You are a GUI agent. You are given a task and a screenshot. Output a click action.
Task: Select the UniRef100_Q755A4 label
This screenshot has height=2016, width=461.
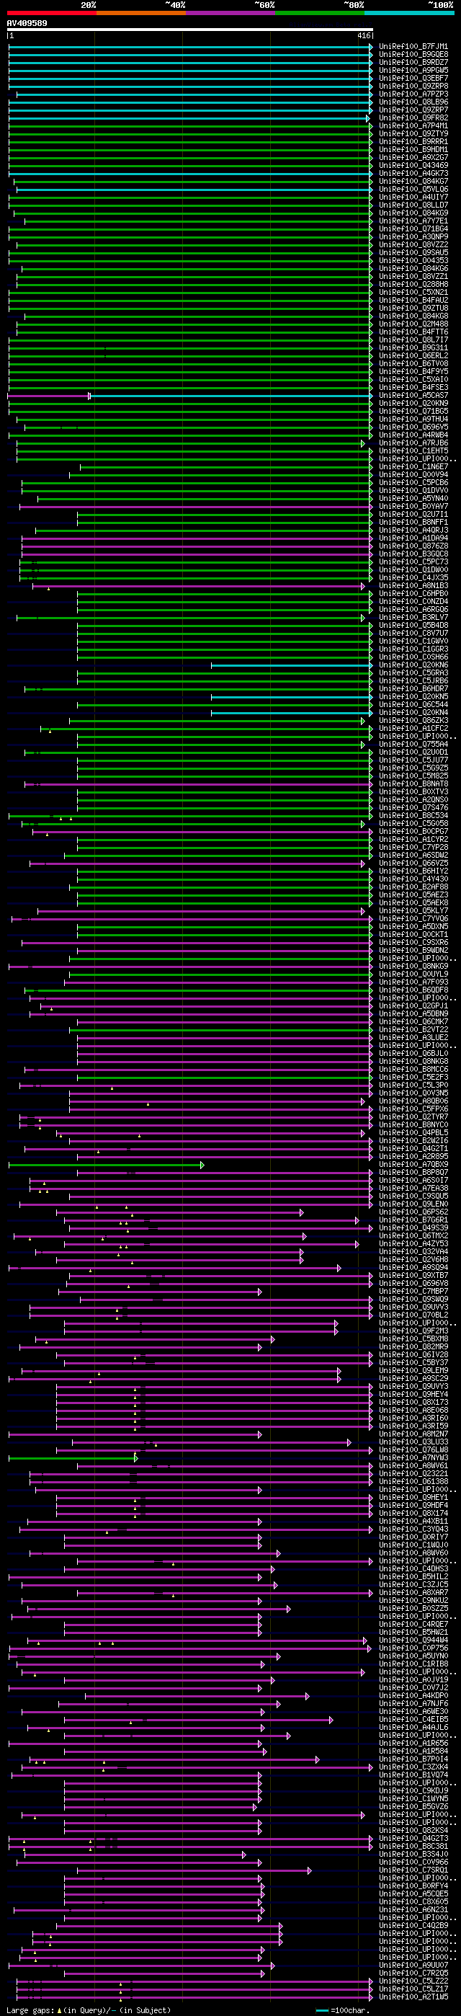click(414, 745)
